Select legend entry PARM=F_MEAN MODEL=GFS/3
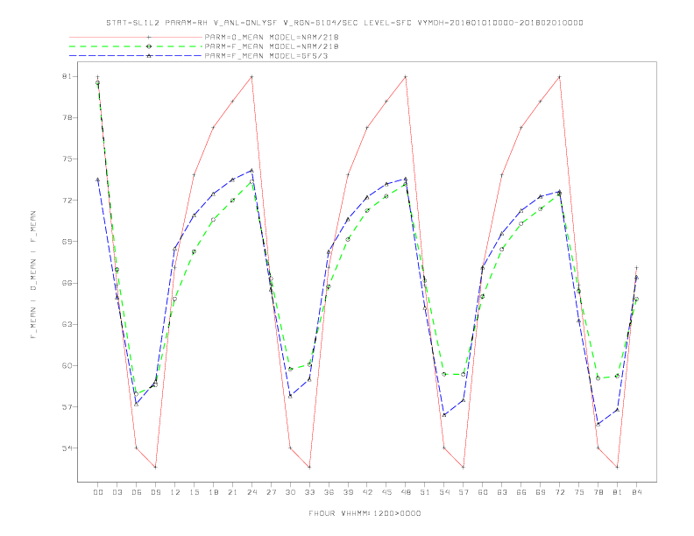 tap(266, 56)
